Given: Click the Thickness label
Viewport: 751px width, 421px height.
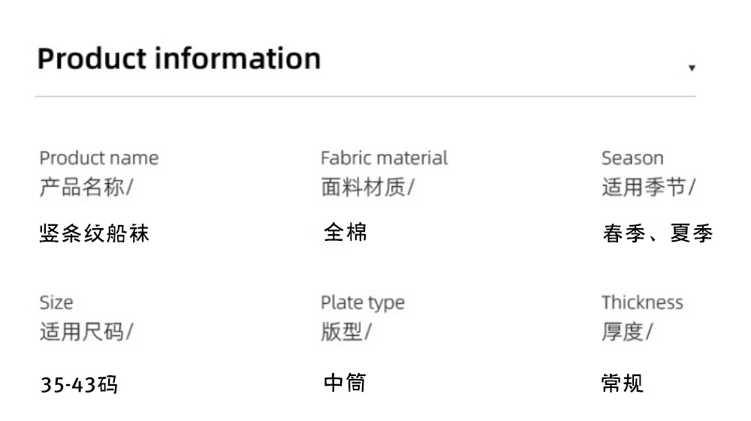Looking at the screenshot, I should click(x=641, y=302).
